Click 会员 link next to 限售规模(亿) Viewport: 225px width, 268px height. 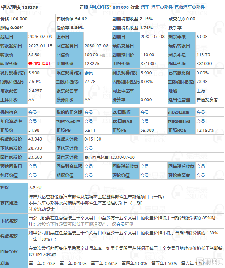point(88,73)
